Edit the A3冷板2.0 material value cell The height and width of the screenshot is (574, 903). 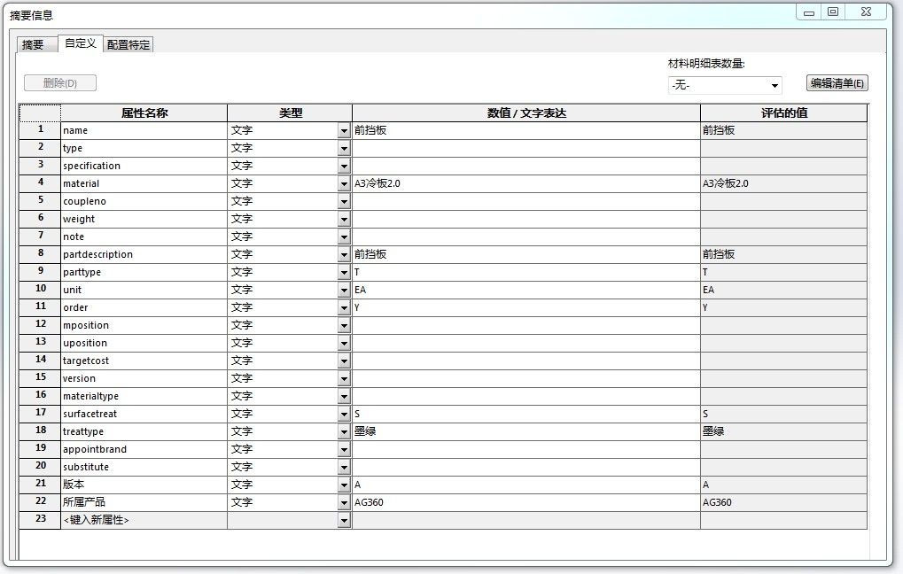[525, 183]
